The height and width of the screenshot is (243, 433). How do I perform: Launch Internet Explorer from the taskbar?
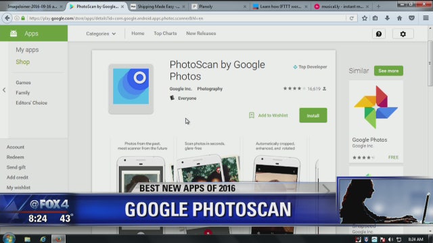pyautogui.click(x=43, y=239)
